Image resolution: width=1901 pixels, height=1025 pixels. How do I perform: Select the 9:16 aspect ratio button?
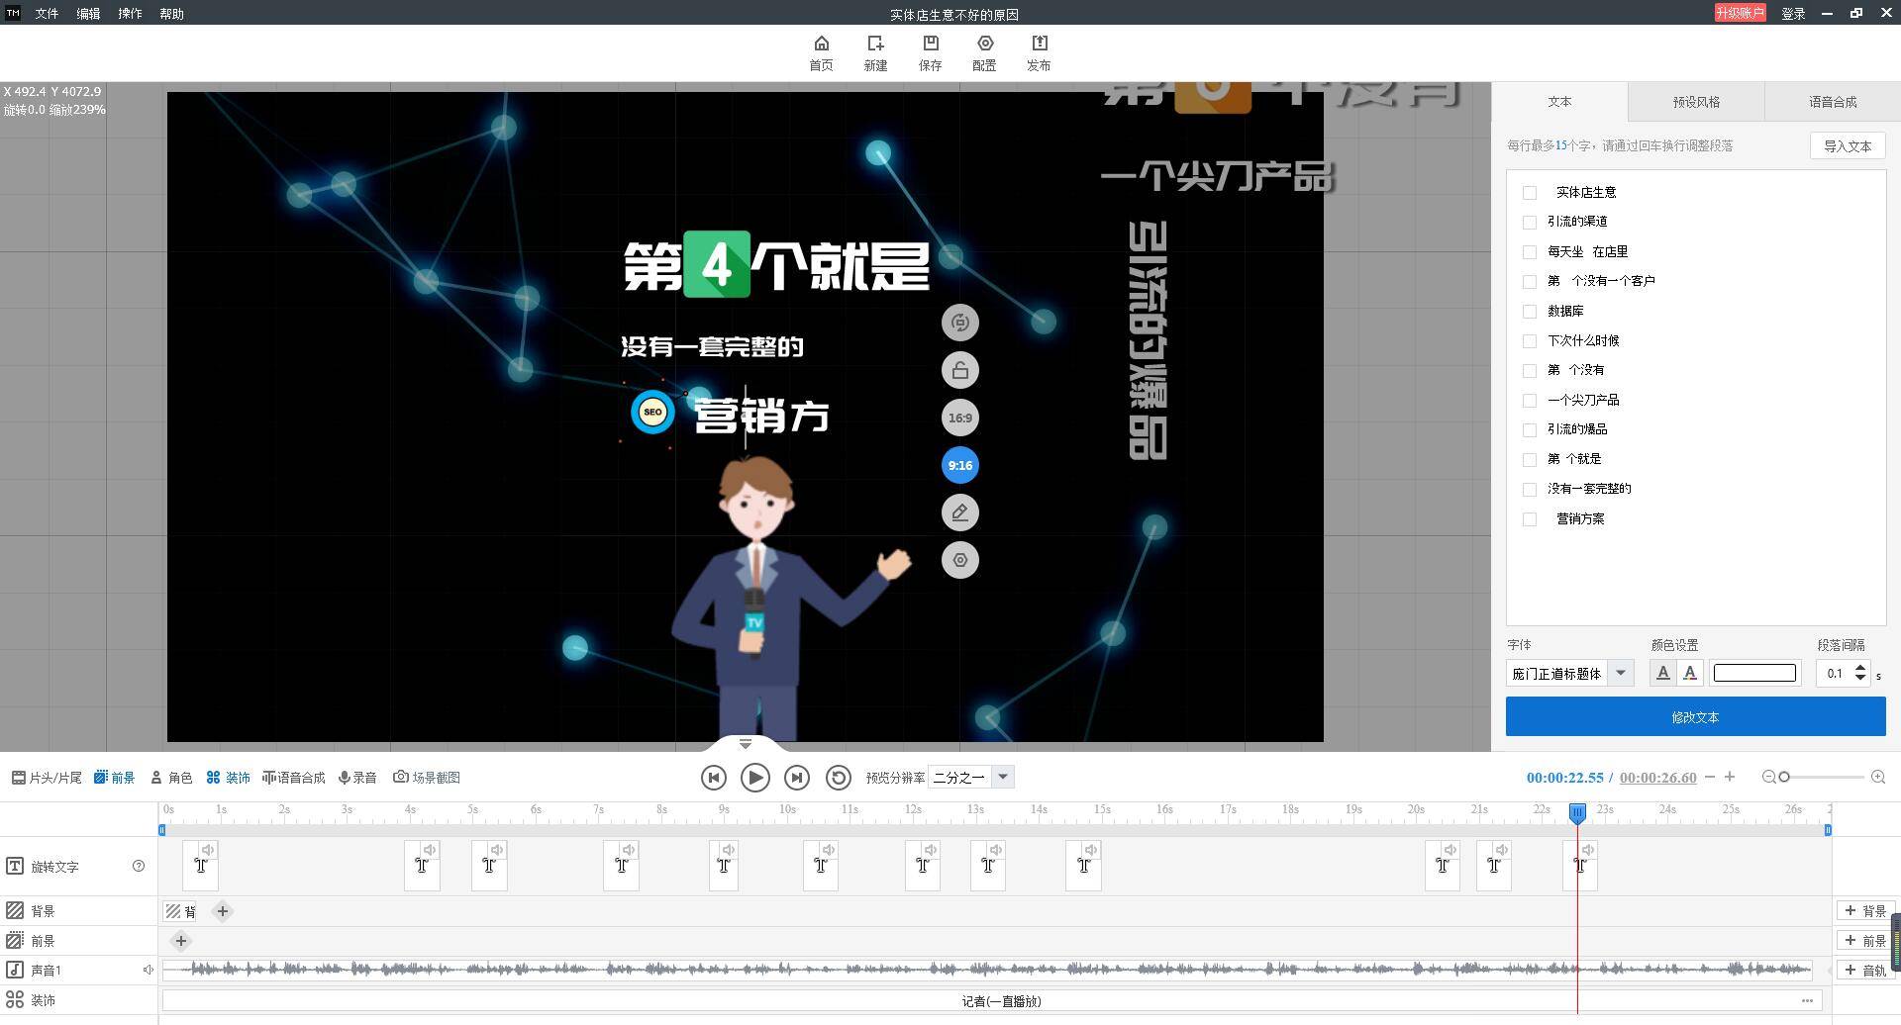tap(959, 465)
